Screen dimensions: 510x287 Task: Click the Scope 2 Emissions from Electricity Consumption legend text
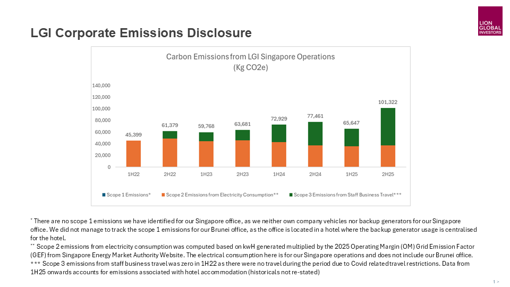pyautogui.click(x=222, y=195)
